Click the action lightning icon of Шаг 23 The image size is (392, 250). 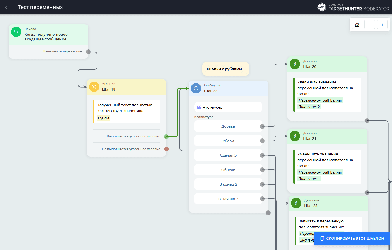click(296, 203)
